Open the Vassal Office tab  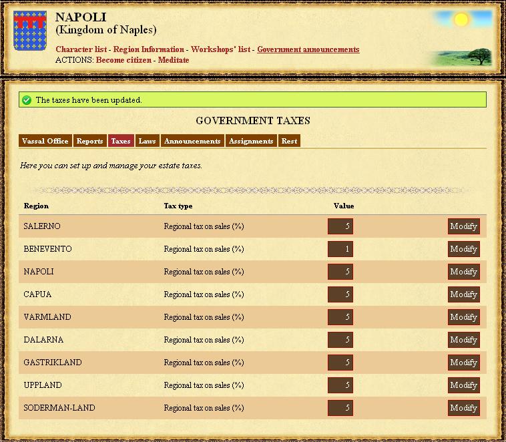point(45,141)
